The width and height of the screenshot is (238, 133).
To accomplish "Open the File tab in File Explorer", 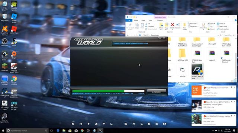I will [129, 20].
